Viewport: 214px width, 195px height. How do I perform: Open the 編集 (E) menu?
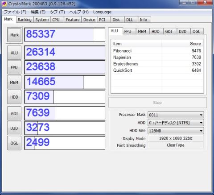38,12
